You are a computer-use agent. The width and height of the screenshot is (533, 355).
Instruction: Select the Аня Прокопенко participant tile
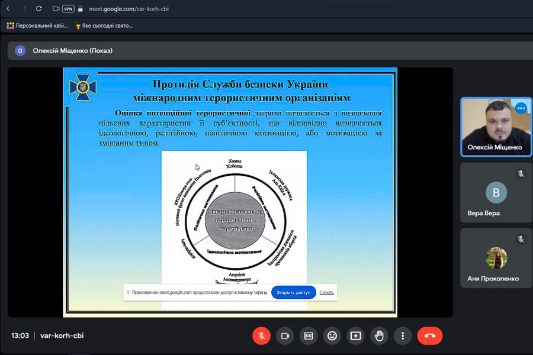[x=496, y=258]
